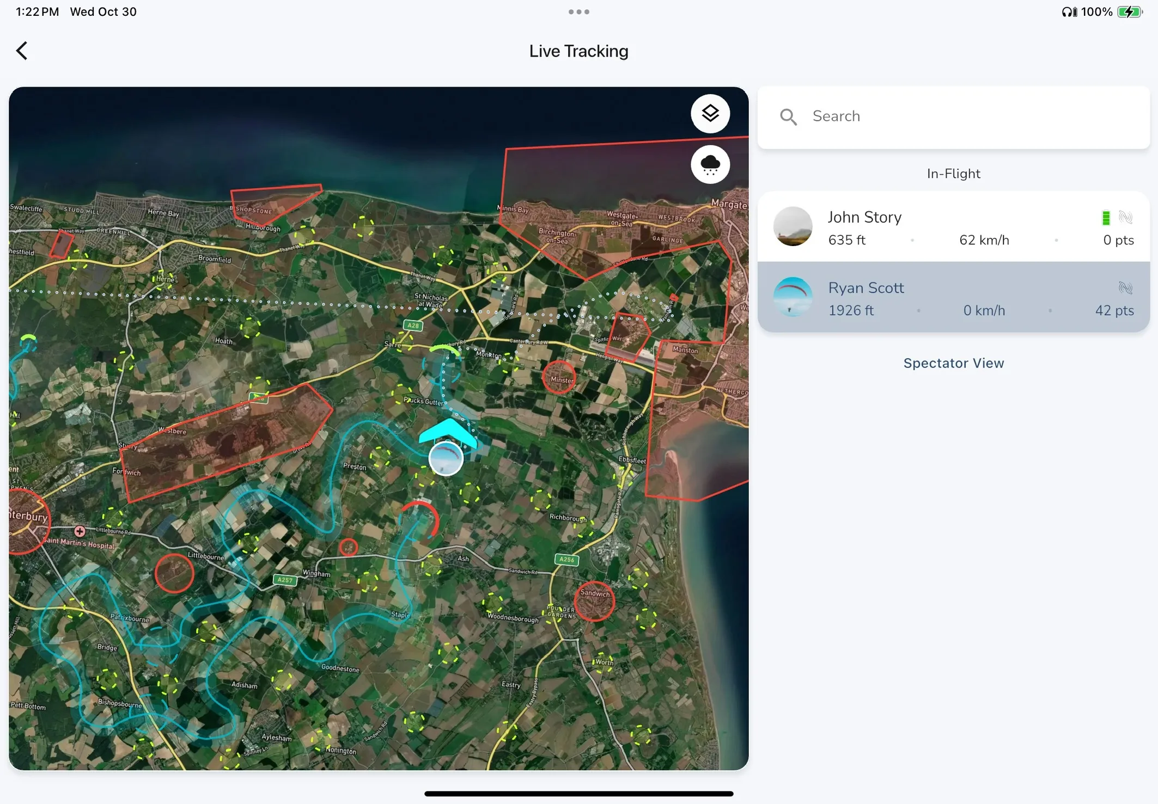Click the Live Tracking title label
The image size is (1158, 804).
pos(578,51)
